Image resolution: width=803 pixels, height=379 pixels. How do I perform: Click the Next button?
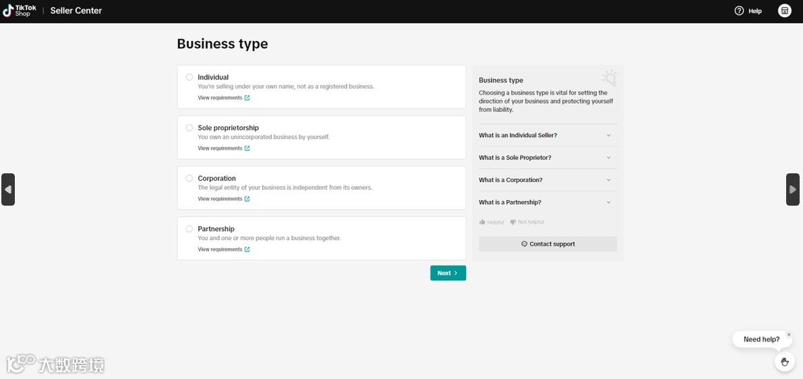[x=448, y=273]
